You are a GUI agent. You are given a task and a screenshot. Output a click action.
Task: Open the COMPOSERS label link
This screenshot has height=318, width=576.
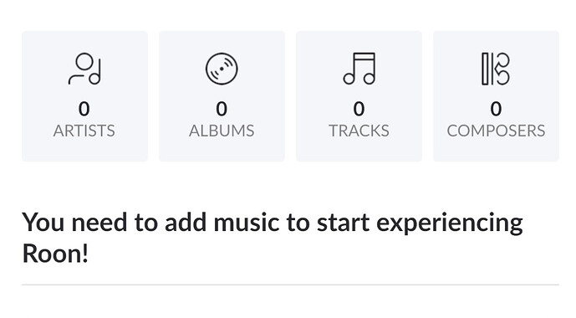[496, 131]
